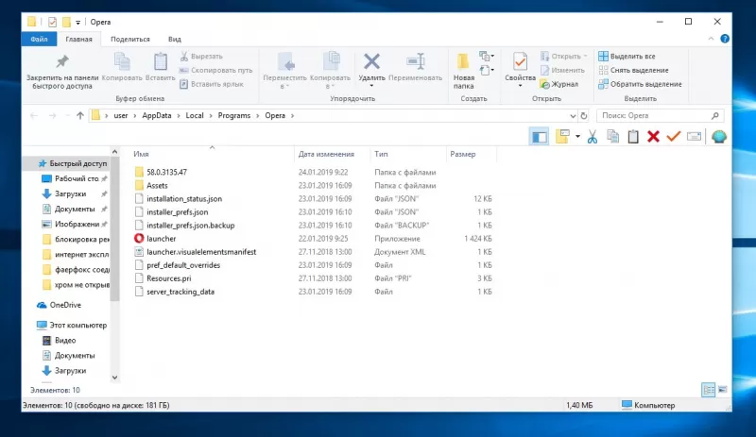Click the pin to Quick Access icon
Viewport: 756px width, 437px height.
[x=61, y=62]
